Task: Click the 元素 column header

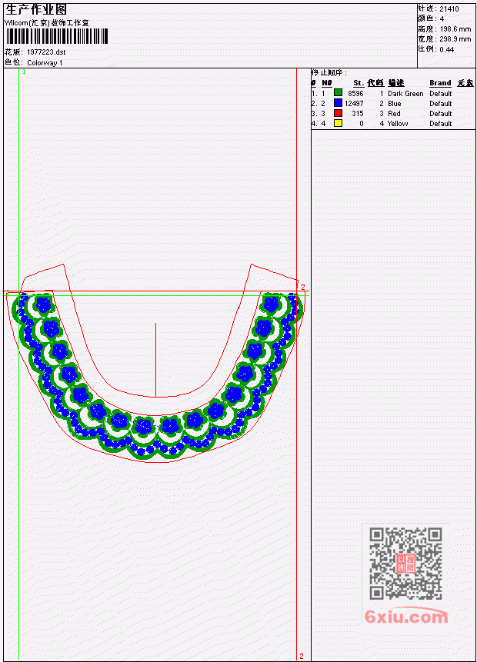Action: point(465,83)
